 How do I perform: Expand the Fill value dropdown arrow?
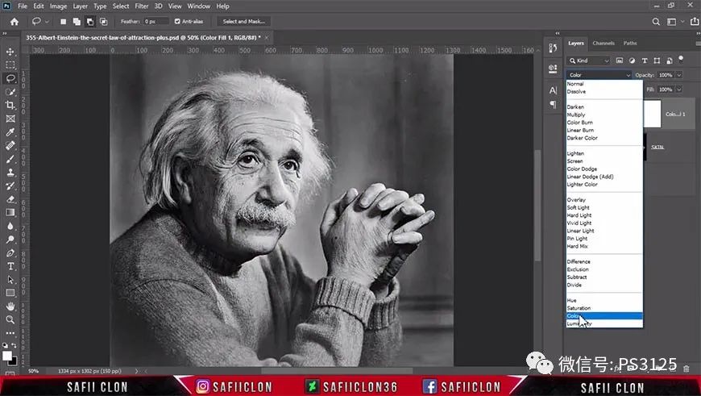679,89
